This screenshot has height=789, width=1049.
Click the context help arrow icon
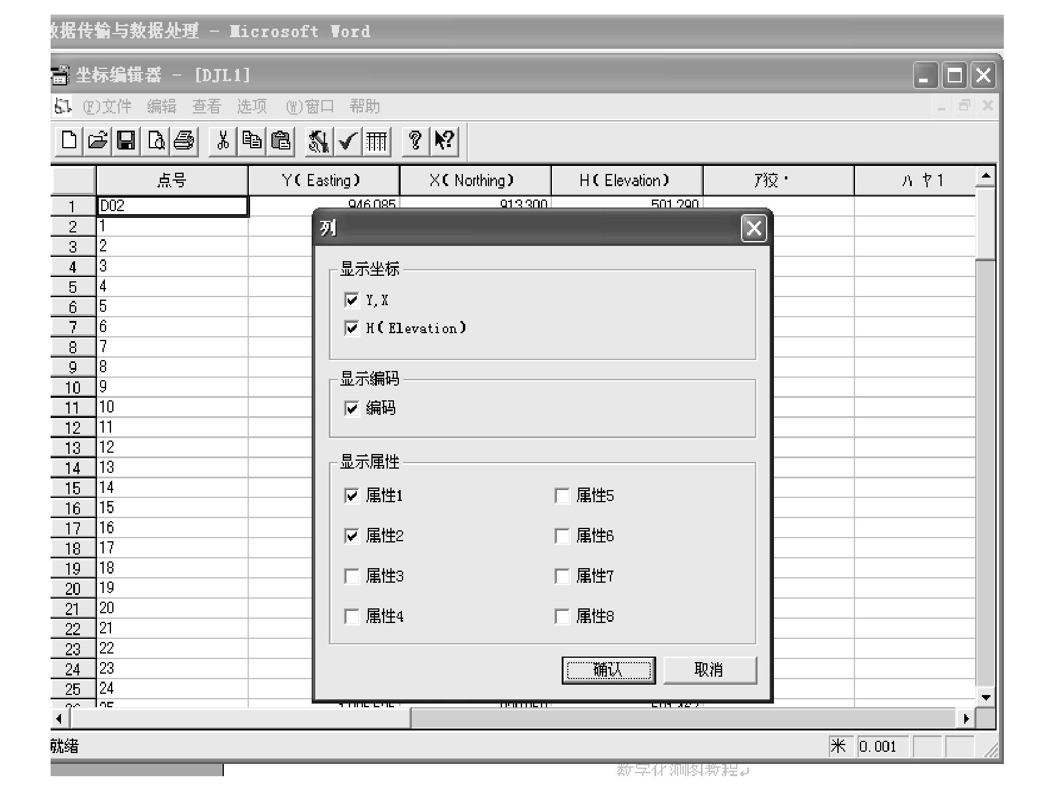(444, 142)
